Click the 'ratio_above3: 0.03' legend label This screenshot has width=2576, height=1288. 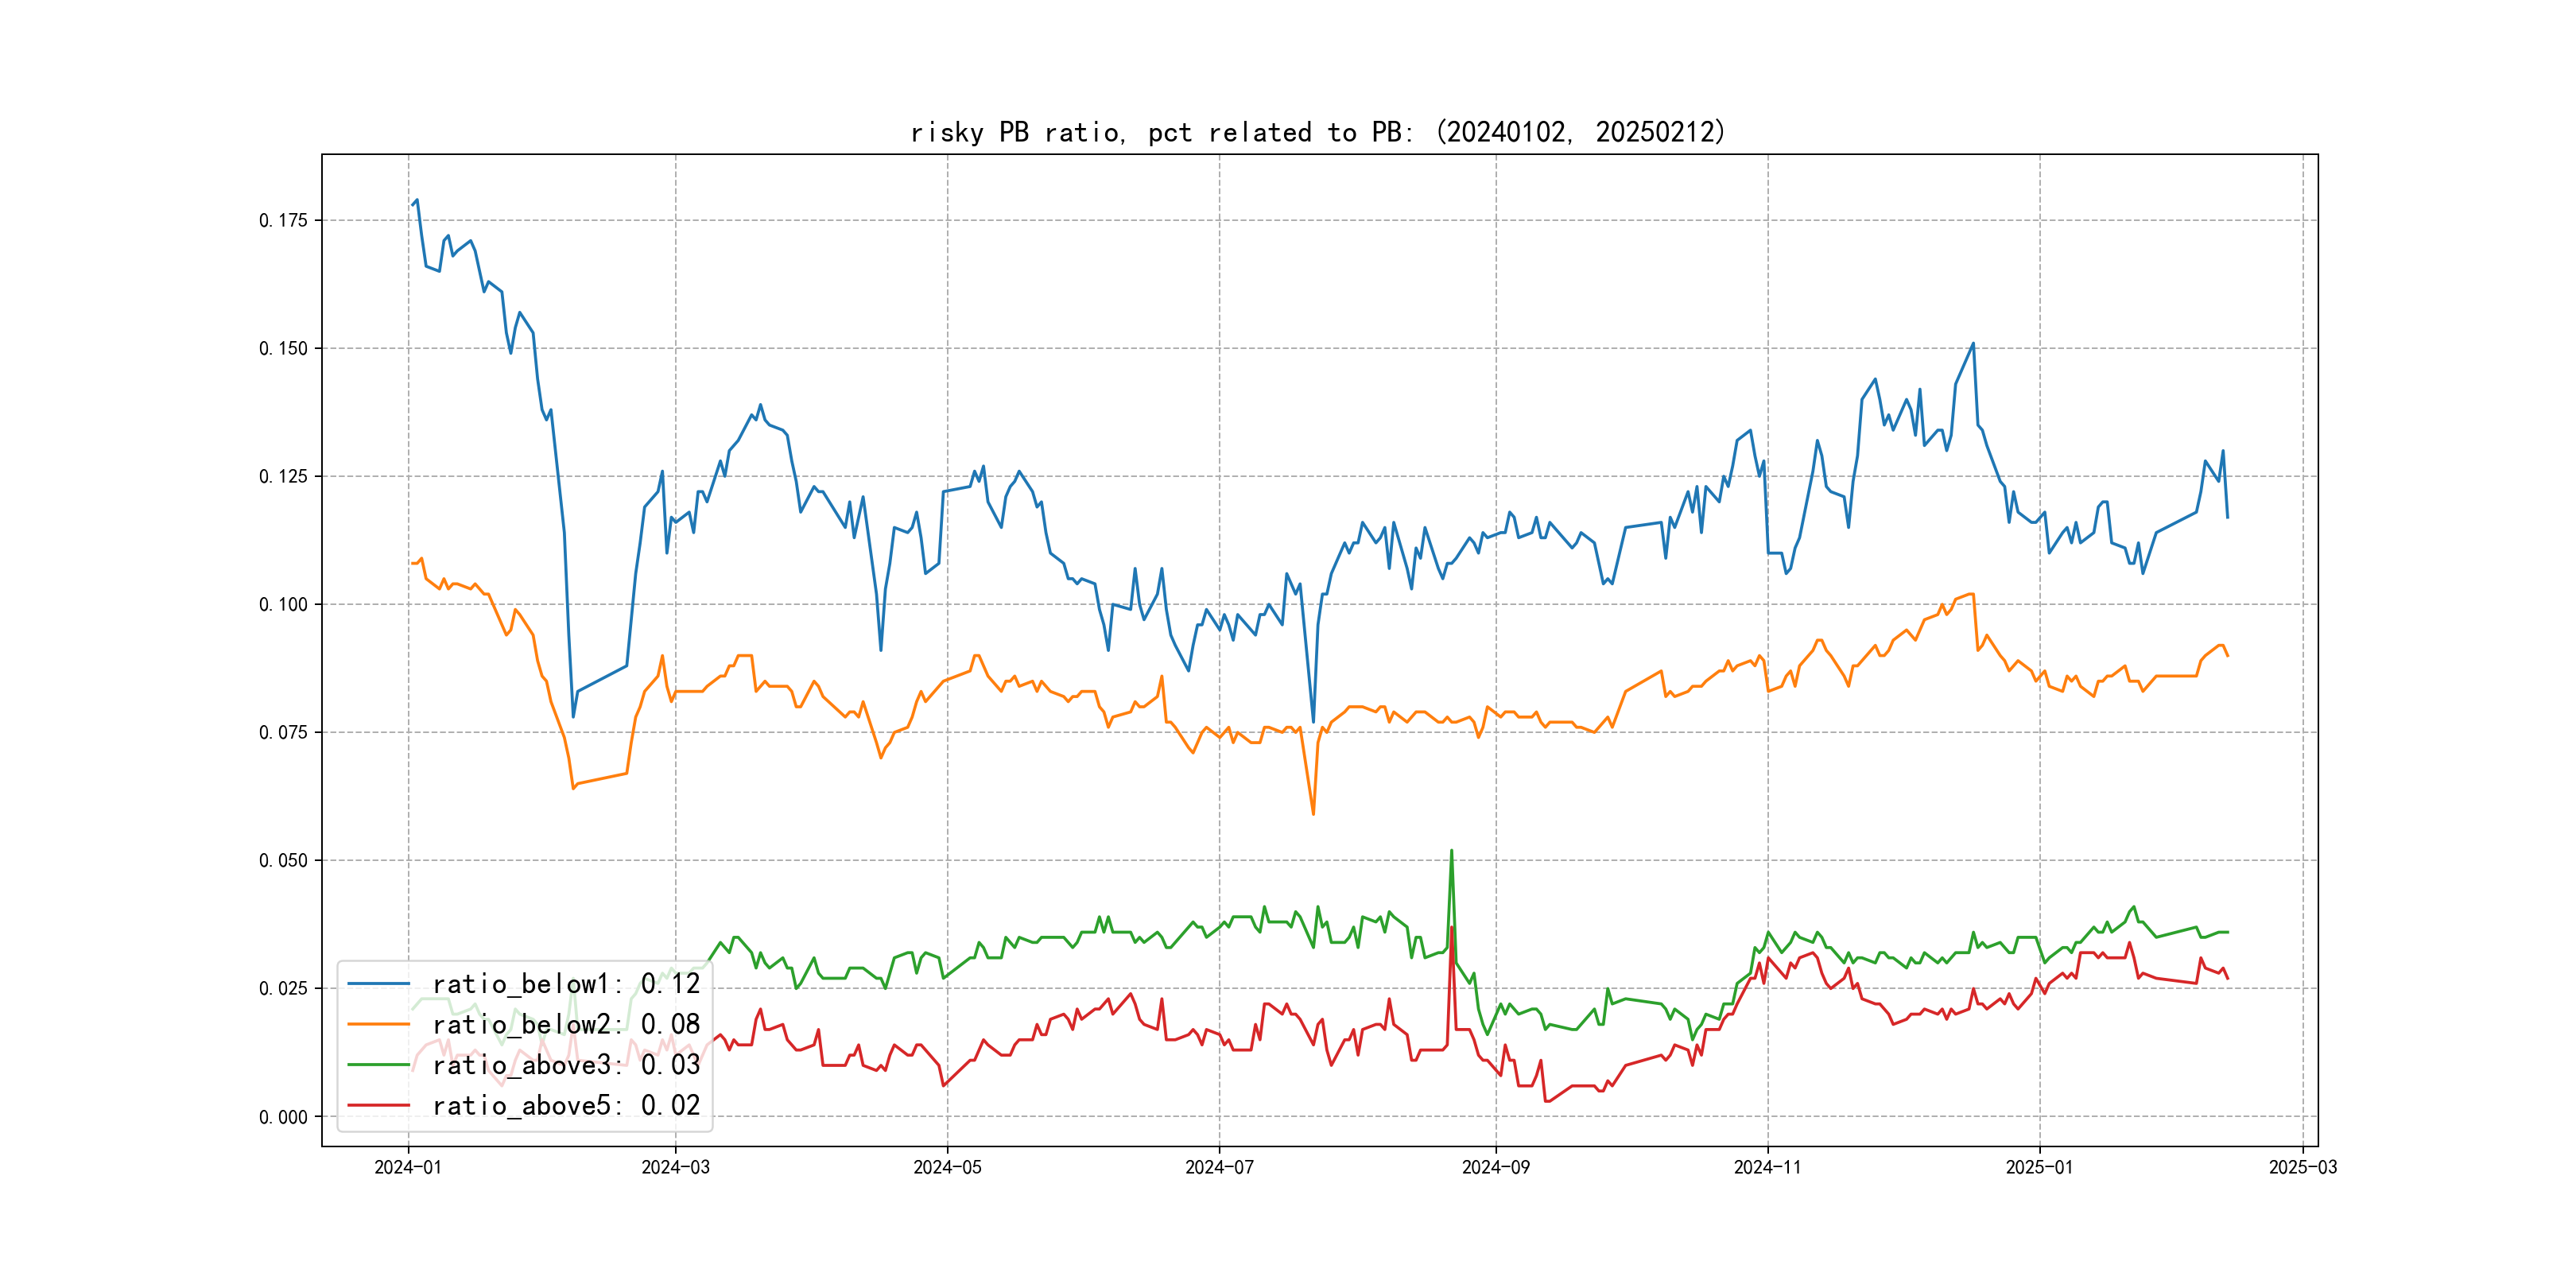(x=566, y=1065)
